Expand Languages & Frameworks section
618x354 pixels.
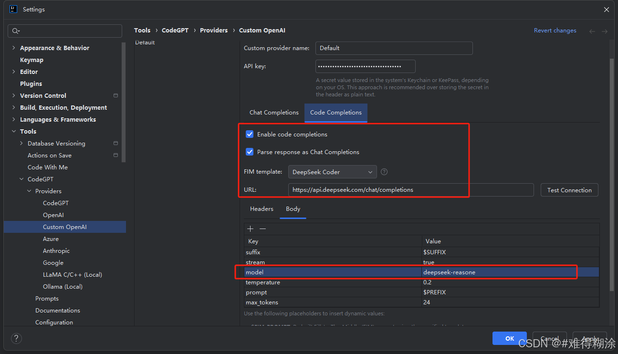click(13, 119)
